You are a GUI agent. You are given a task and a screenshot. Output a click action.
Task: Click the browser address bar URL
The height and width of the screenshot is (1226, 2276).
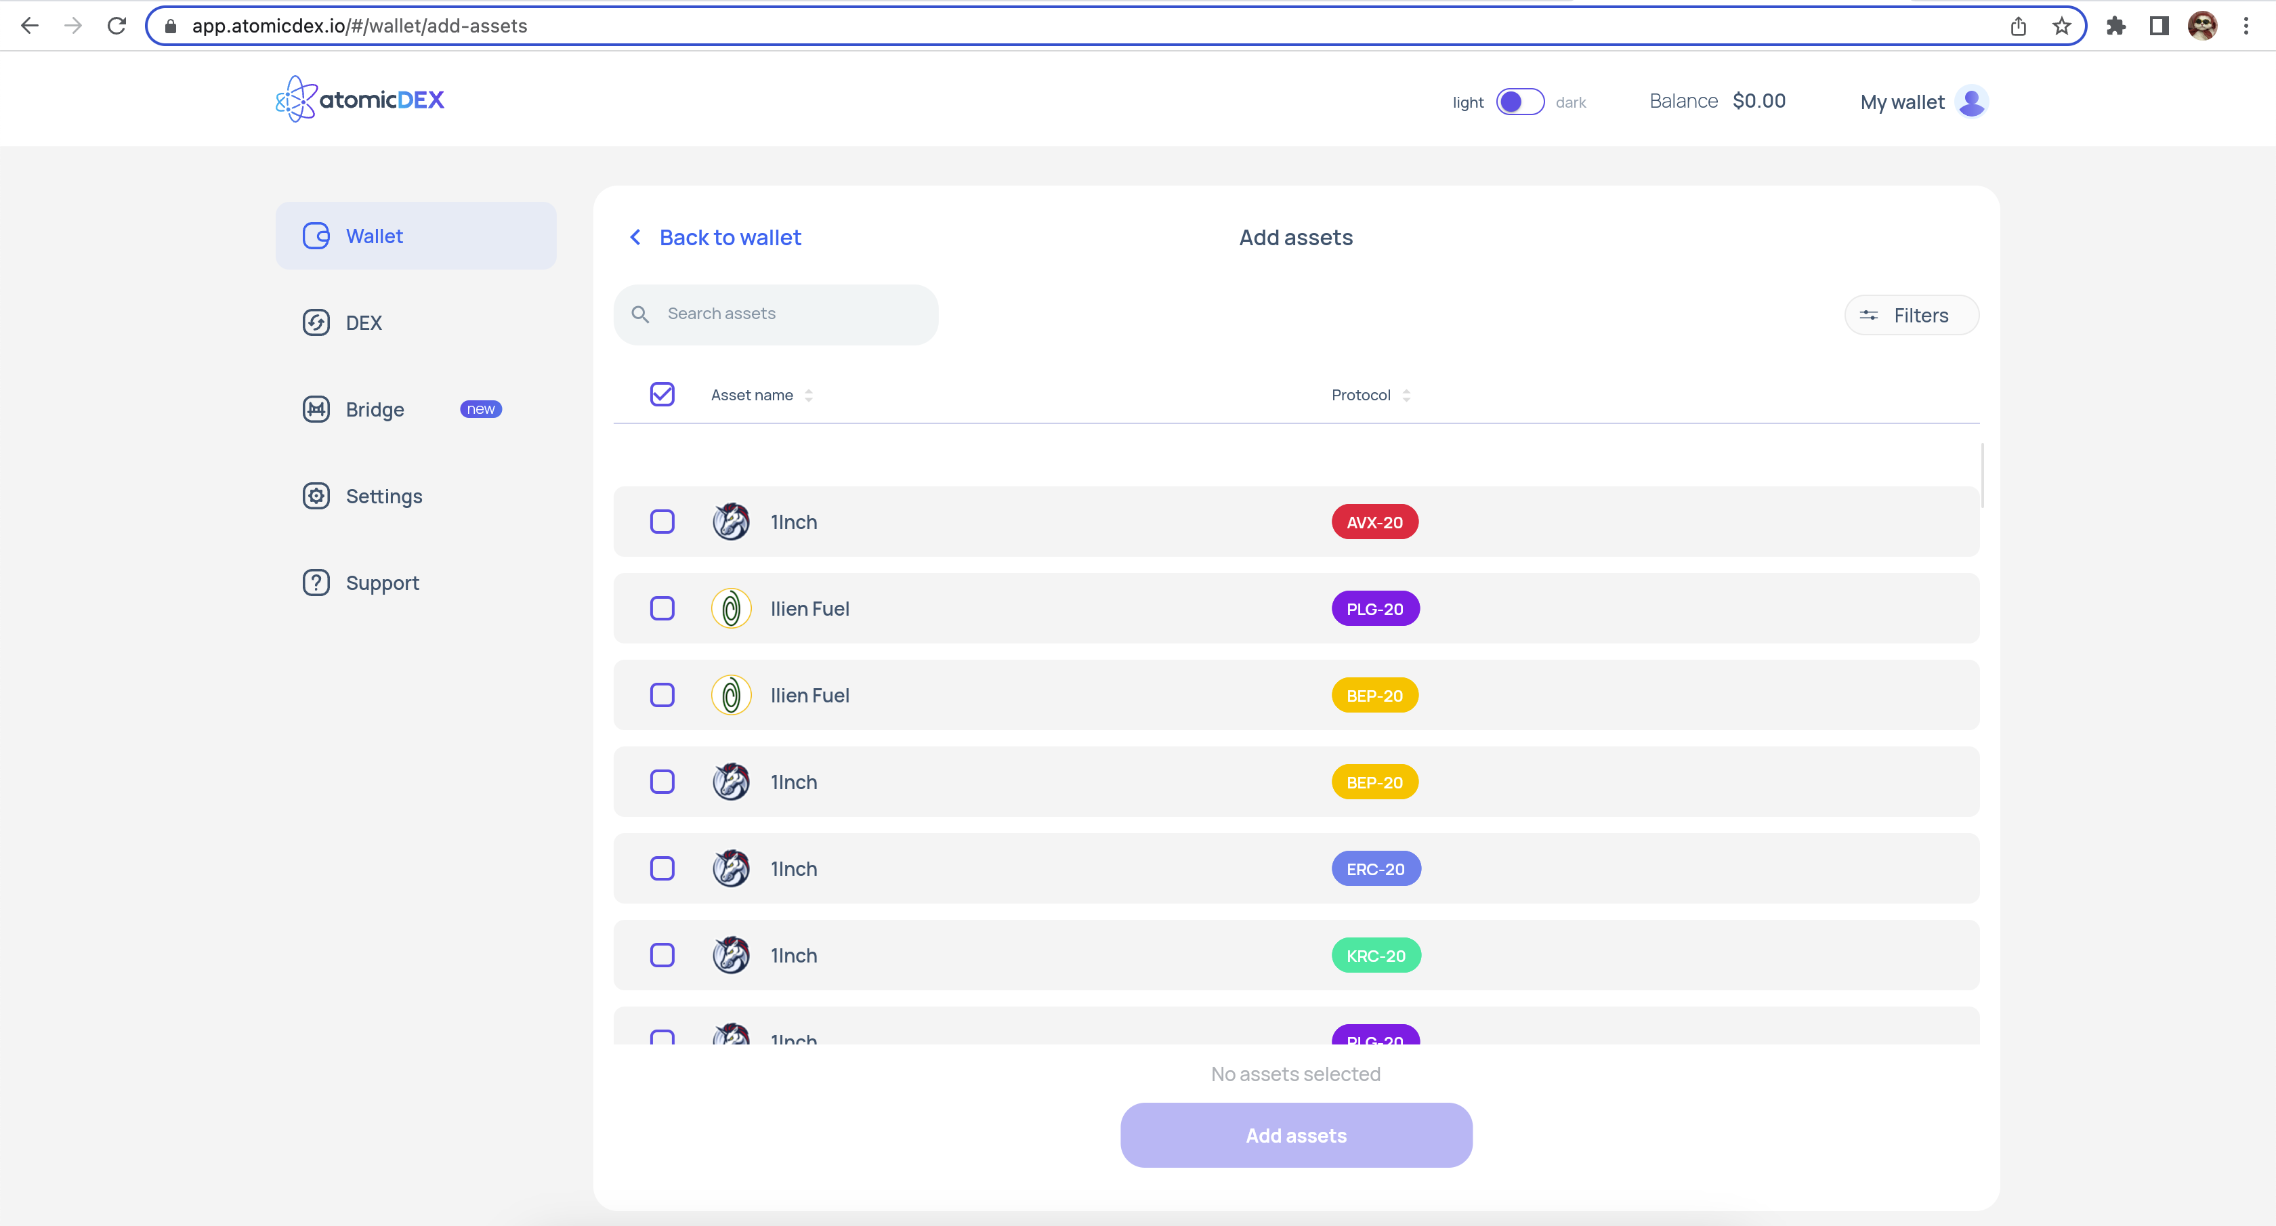pyautogui.click(x=359, y=26)
